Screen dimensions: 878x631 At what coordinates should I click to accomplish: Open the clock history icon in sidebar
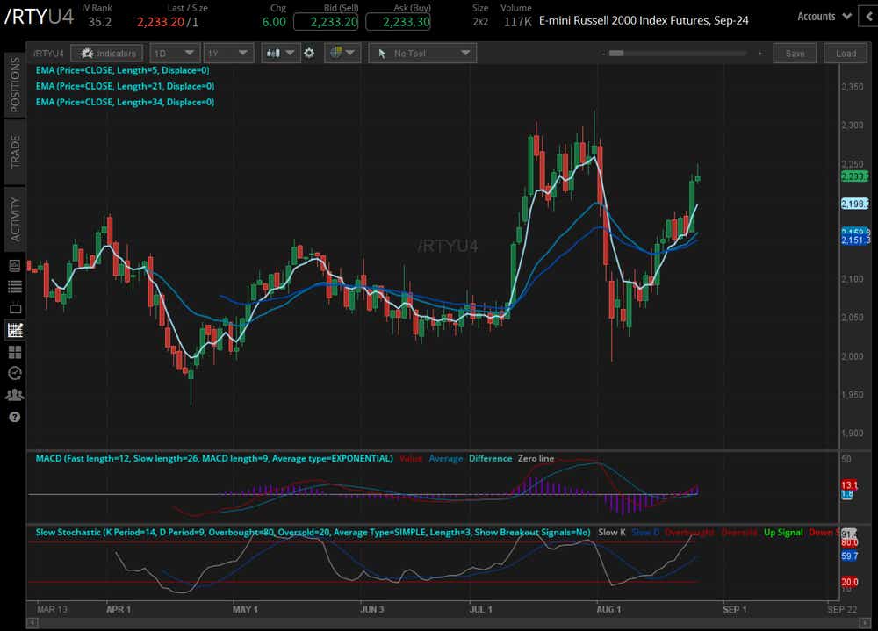tap(15, 373)
